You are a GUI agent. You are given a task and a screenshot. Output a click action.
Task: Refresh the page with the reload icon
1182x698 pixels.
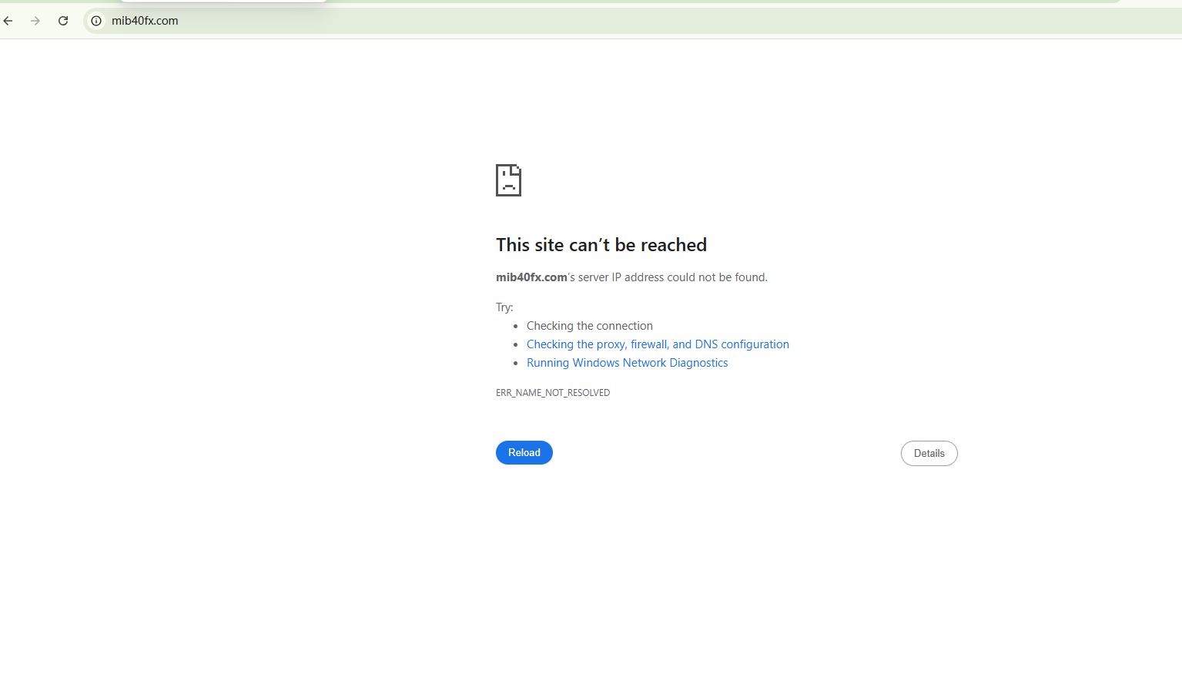coord(63,21)
